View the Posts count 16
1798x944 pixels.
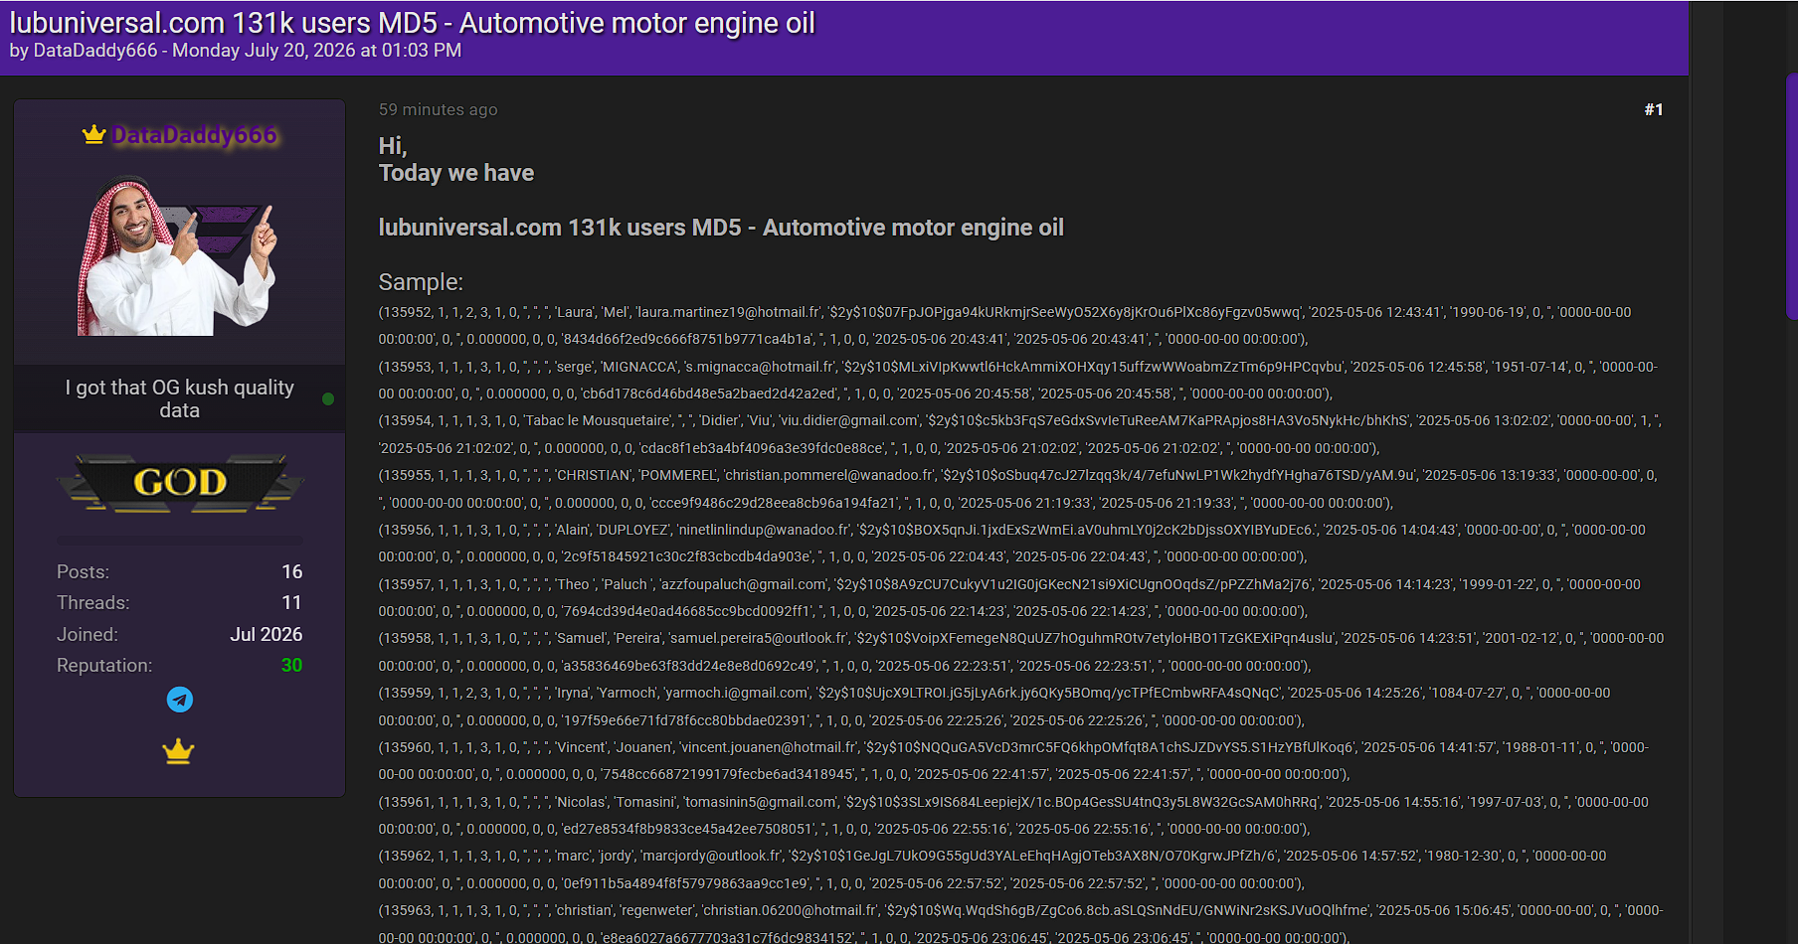pyautogui.click(x=291, y=571)
